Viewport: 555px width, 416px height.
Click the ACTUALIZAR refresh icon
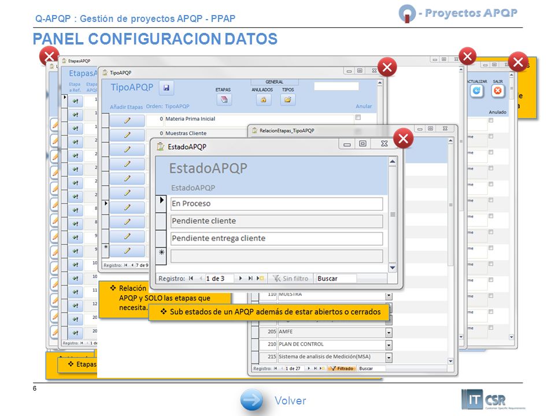coord(477,91)
